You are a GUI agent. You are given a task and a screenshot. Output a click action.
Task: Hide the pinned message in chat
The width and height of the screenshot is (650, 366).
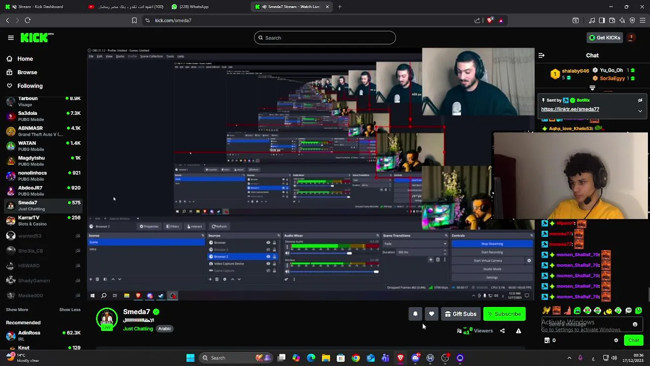tap(640, 101)
